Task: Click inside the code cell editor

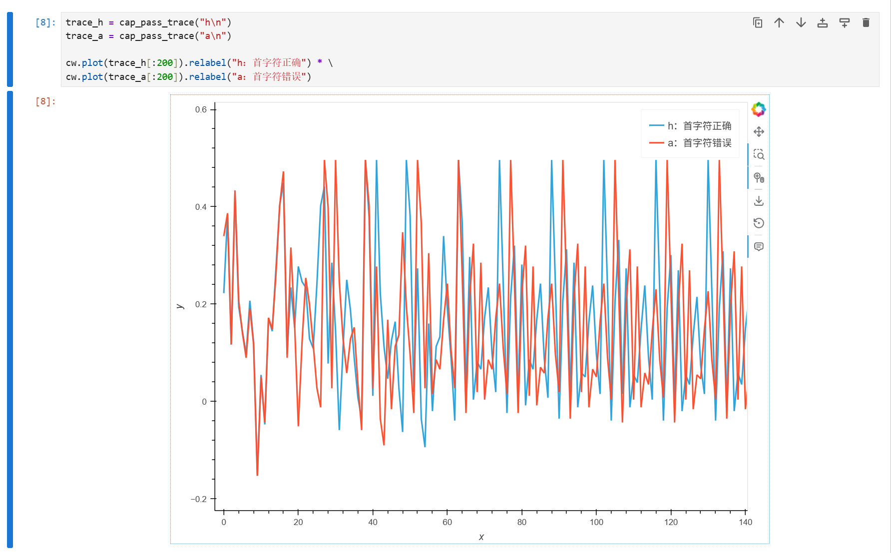Action: click(470, 49)
